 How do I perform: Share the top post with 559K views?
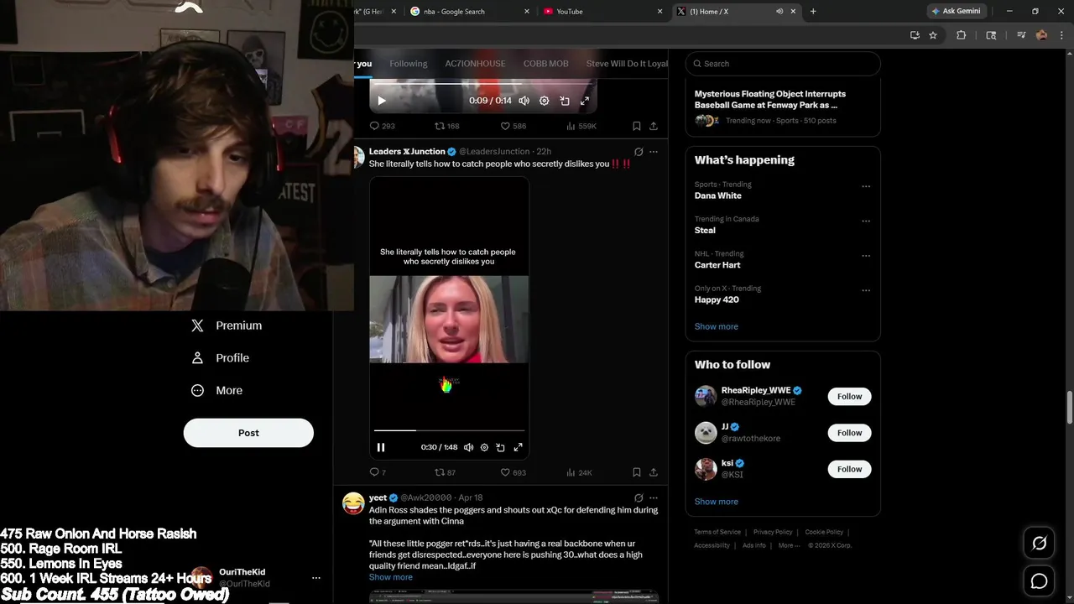tap(654, 126)
